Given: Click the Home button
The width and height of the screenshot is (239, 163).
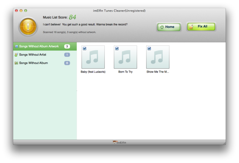Looking at the screenshot, I should click(x=169, y=27).
